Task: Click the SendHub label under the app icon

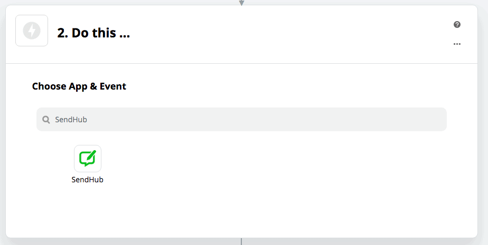Action: pos(88,180)
